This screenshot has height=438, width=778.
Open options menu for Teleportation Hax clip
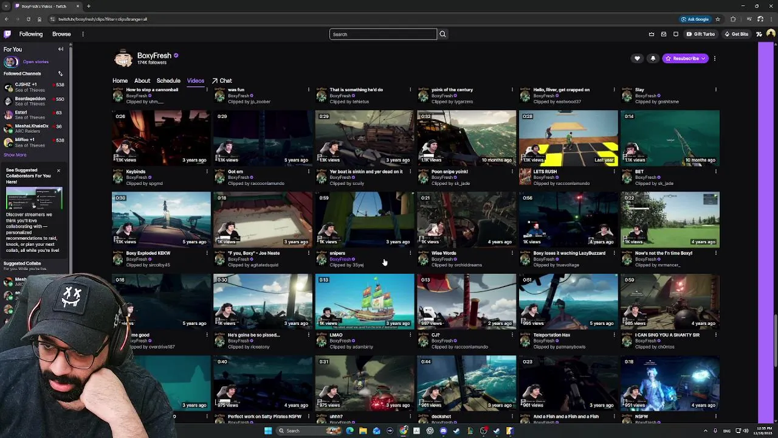(x=614, y=335)
